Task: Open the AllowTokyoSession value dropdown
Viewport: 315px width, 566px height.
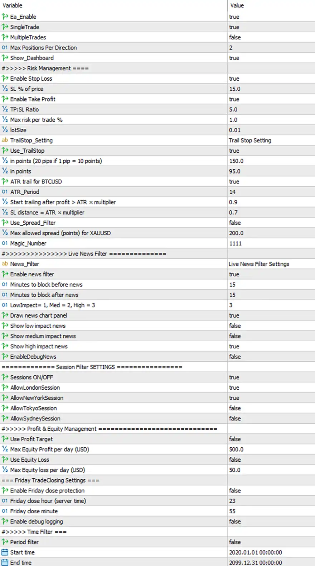Action: pos(271,408)
